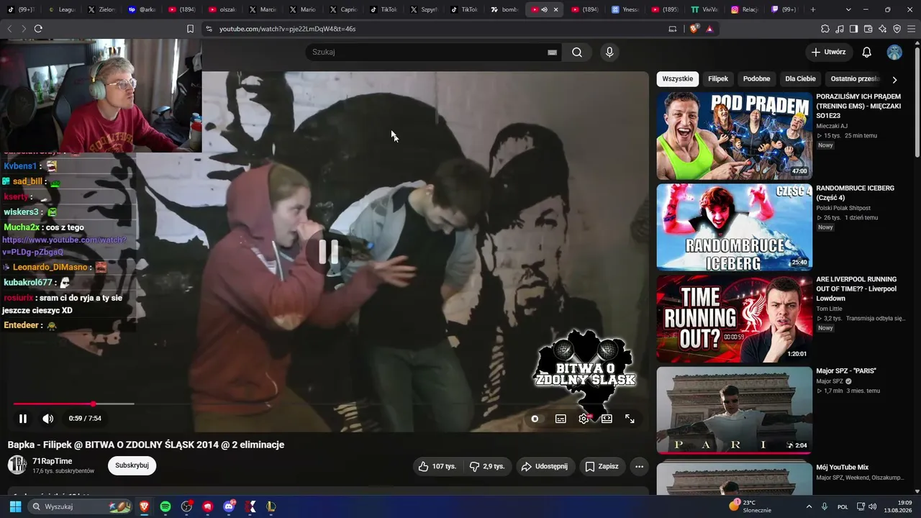
Task: Go to the Mieczaki AJ channel
Action: [832, 126]
